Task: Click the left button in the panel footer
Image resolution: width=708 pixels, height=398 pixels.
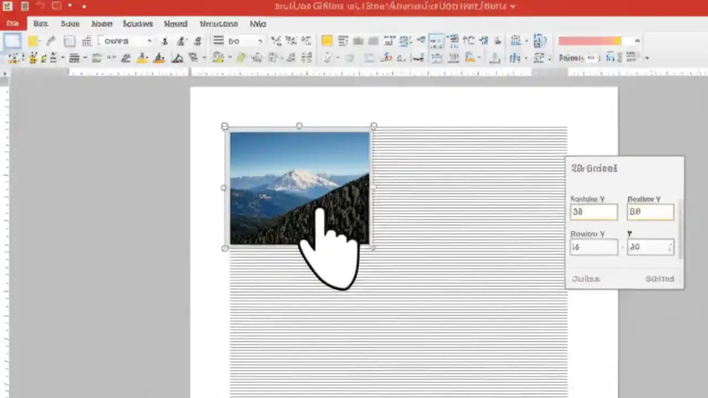Action: click(x=585, y=279)
